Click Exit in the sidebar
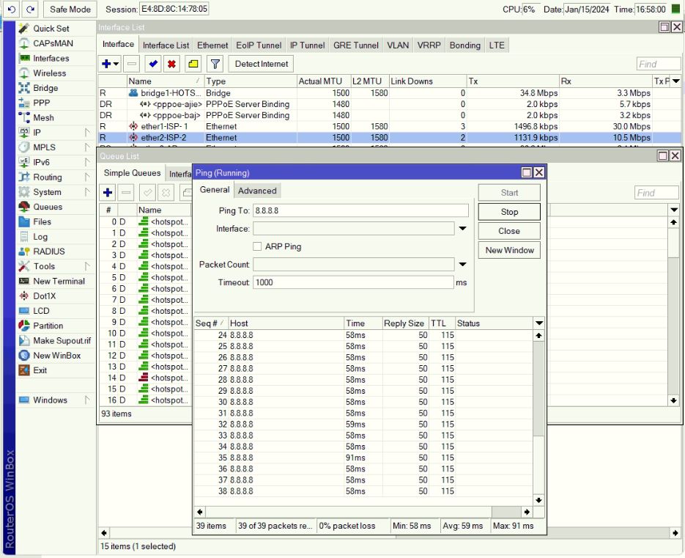The image size is (685, 558). (x=40, y=370)
